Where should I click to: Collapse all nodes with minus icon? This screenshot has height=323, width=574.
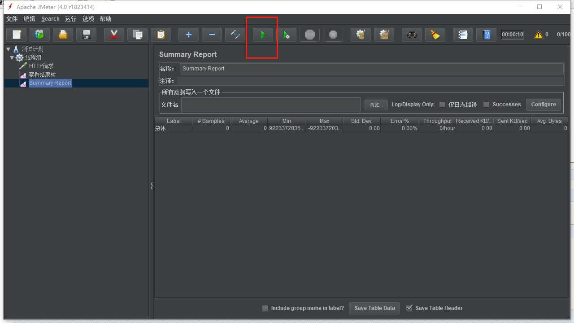212,35
